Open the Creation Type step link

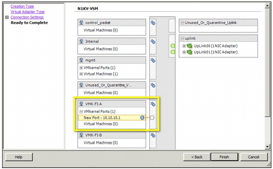22,6
